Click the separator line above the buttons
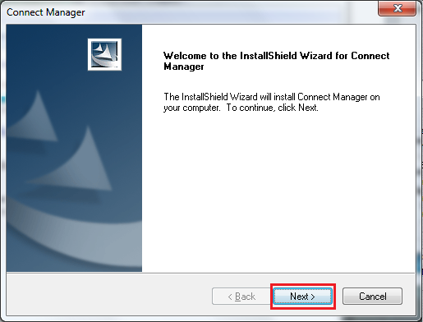Image resolution: width=423 pixels, height=322 pixels. [x=211, y=273]
